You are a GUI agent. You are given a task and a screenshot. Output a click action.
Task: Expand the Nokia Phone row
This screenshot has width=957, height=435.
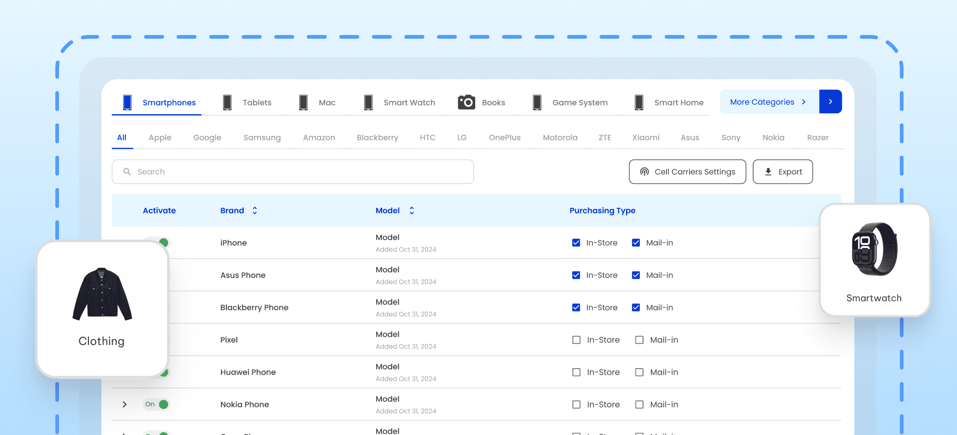124,404
